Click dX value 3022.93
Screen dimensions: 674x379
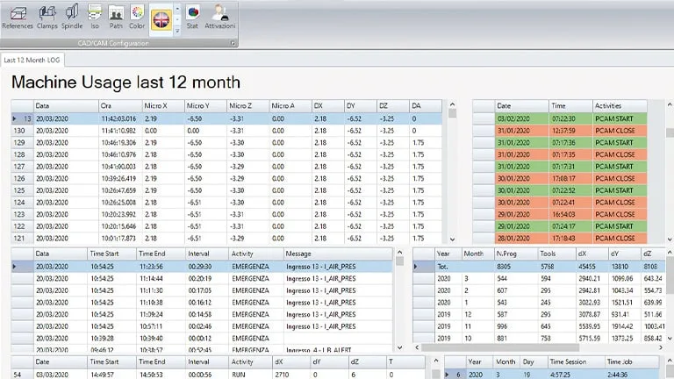point(592,303)
